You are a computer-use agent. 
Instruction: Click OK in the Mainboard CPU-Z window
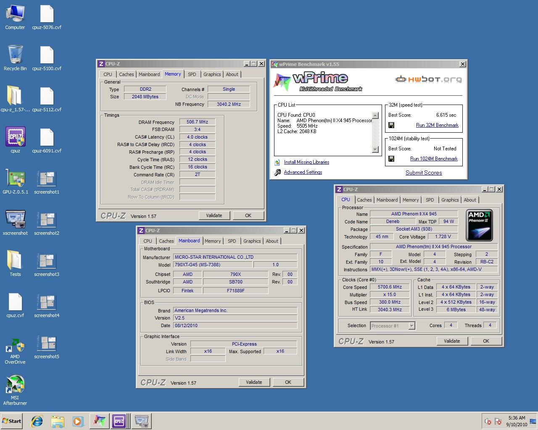[288, 382]
